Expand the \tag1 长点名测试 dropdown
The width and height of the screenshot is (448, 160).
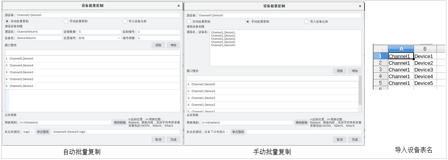[x=28, y=132]
